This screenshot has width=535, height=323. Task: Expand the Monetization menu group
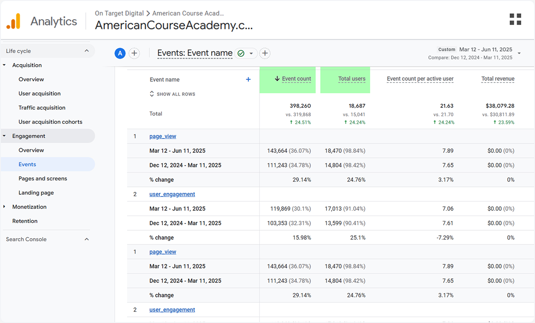point(5,207)
